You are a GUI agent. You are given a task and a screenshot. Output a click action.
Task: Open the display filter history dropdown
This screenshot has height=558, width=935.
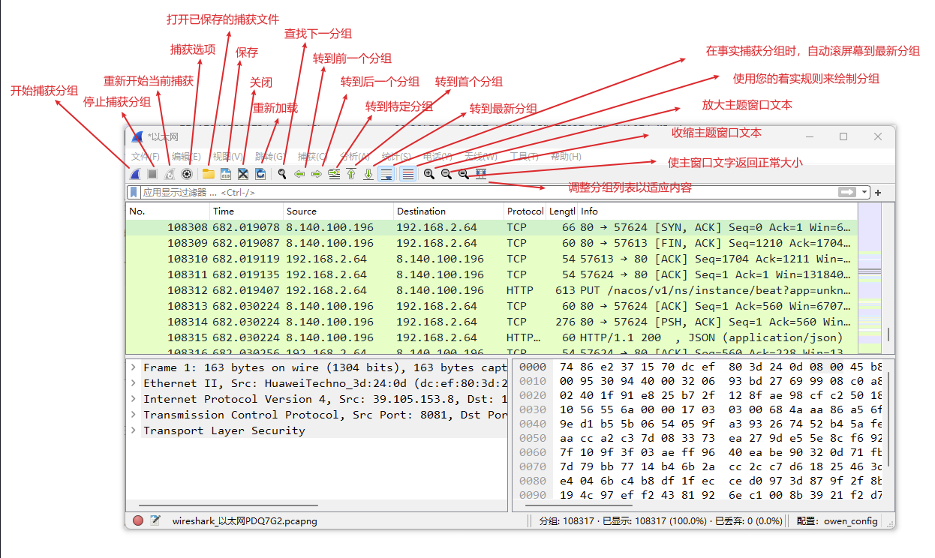pyautogui.click(x=864, y=193)
